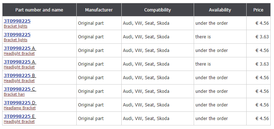Select the Price column header
Viewport: 274px width, 129px height.
[x=259, y=10]
